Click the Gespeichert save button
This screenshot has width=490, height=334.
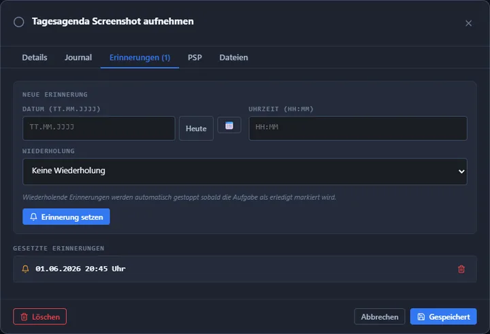click(x=444, y=316)
